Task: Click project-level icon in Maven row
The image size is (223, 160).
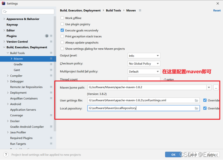Action: (51, 59)
